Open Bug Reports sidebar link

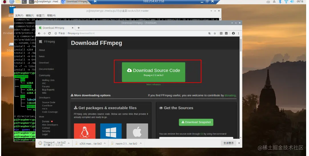pyautogui.click(x=48, y=90)
